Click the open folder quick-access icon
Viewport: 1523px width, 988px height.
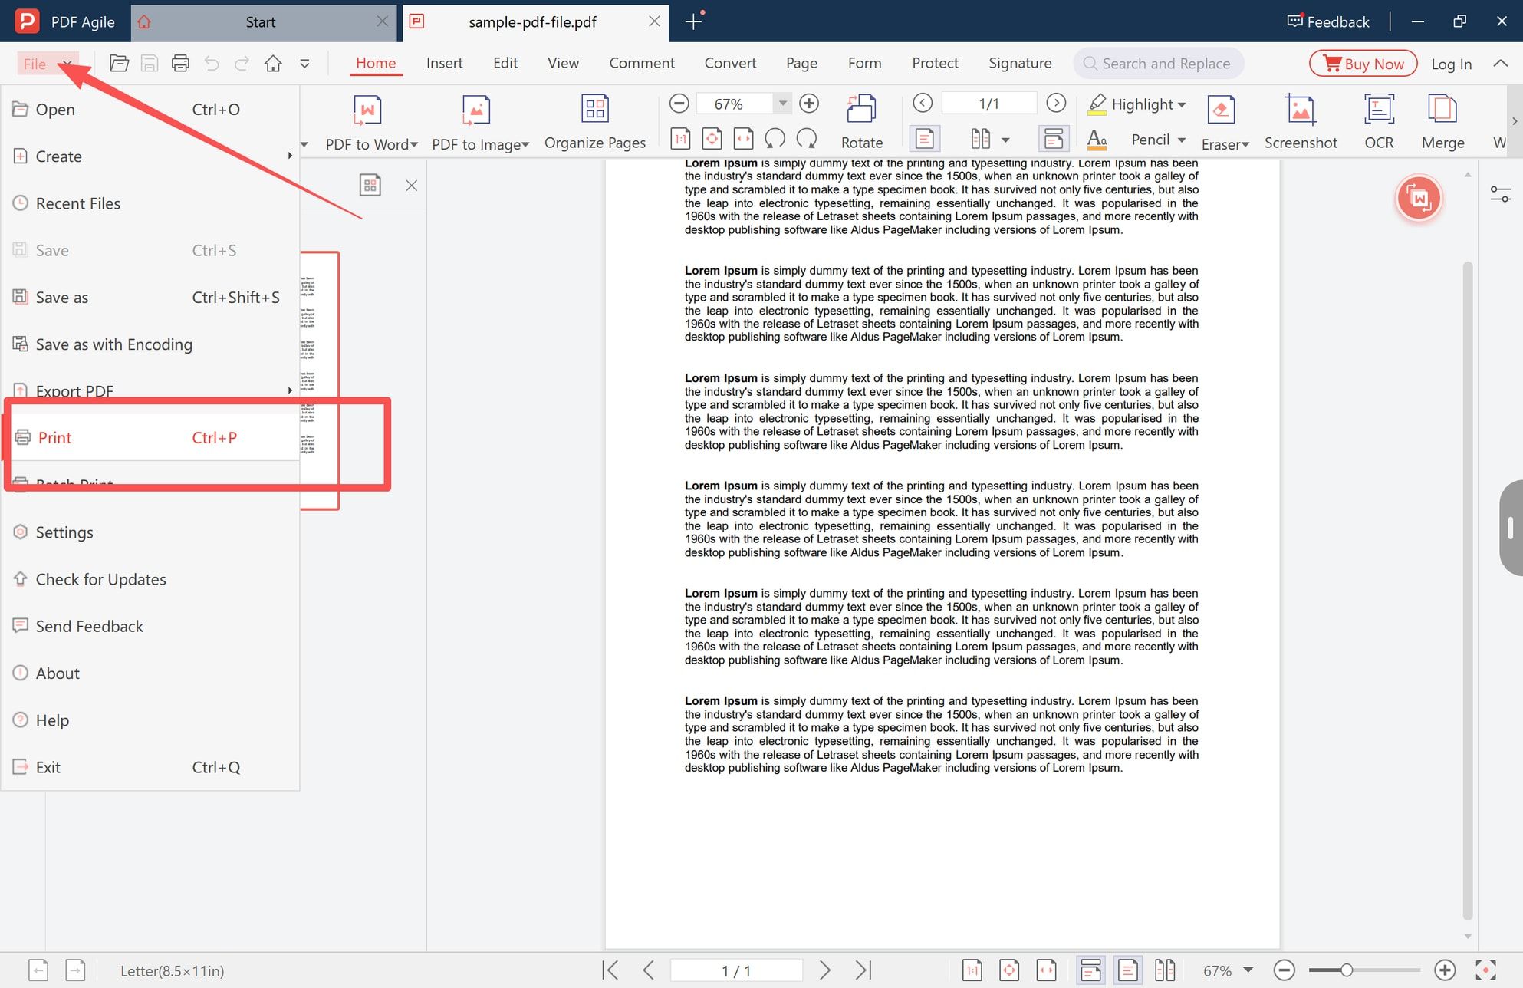pos(119,64)
